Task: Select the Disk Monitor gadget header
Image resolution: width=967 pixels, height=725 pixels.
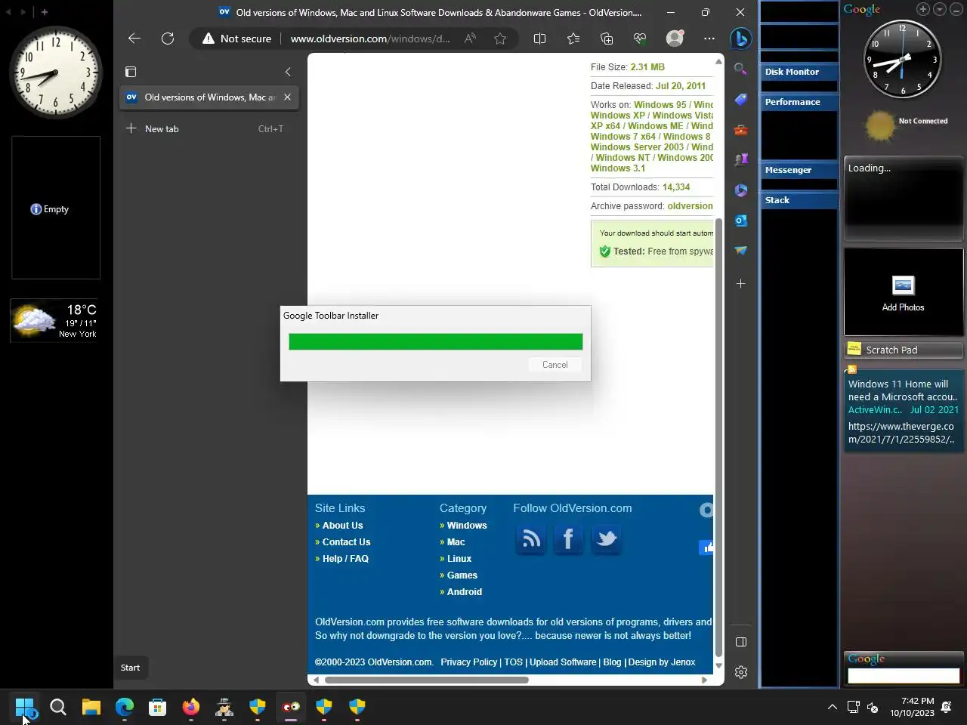Action: click(x=799, y=72)
